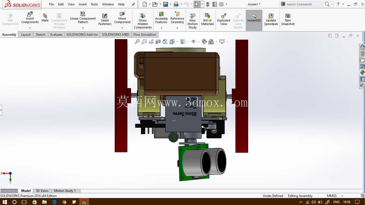Click Zoom to Fit icon
The height and width of the screenshot is (205, 365).
coord(137,42)
